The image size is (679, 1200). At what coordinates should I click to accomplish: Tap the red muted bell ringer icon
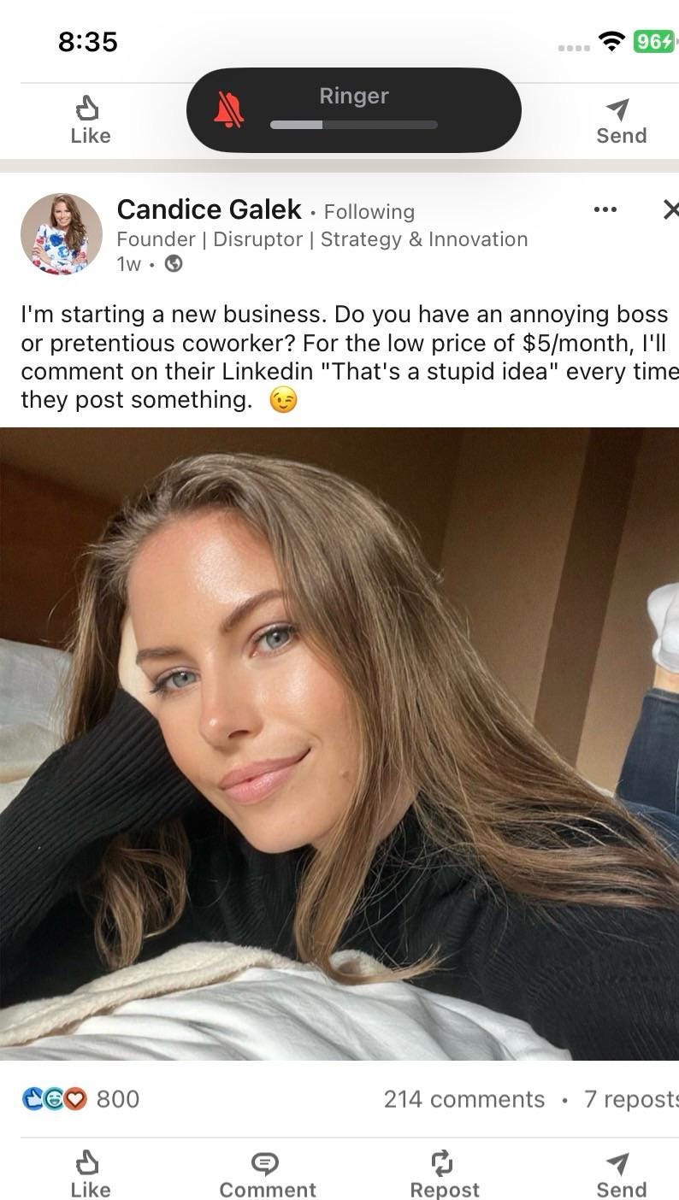click(228, 110)
